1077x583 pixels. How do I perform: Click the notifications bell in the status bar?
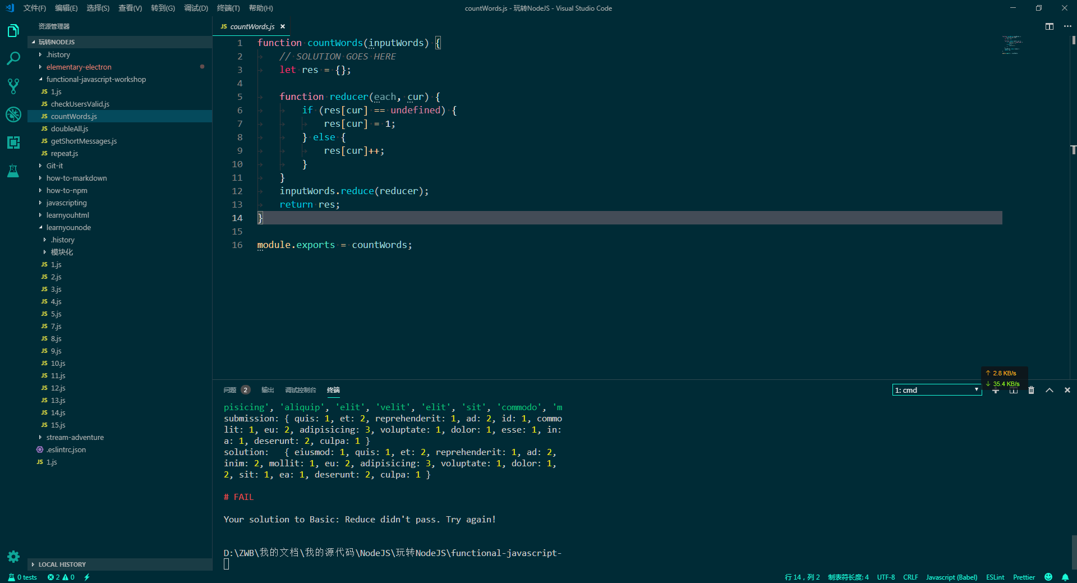pos(1066,577)
